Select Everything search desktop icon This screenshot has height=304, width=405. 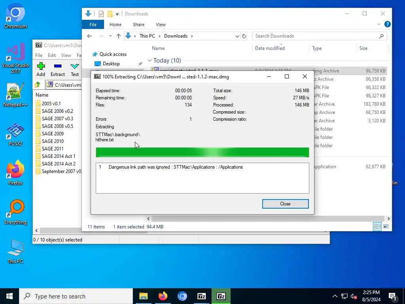click(x=15, y=213)
